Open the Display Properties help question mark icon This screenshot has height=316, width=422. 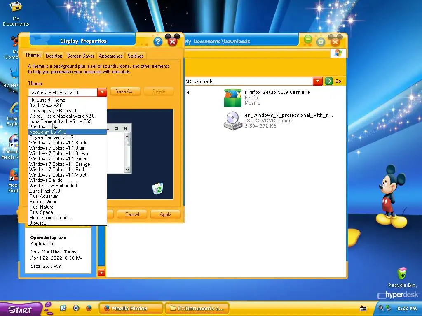point(158,42)
